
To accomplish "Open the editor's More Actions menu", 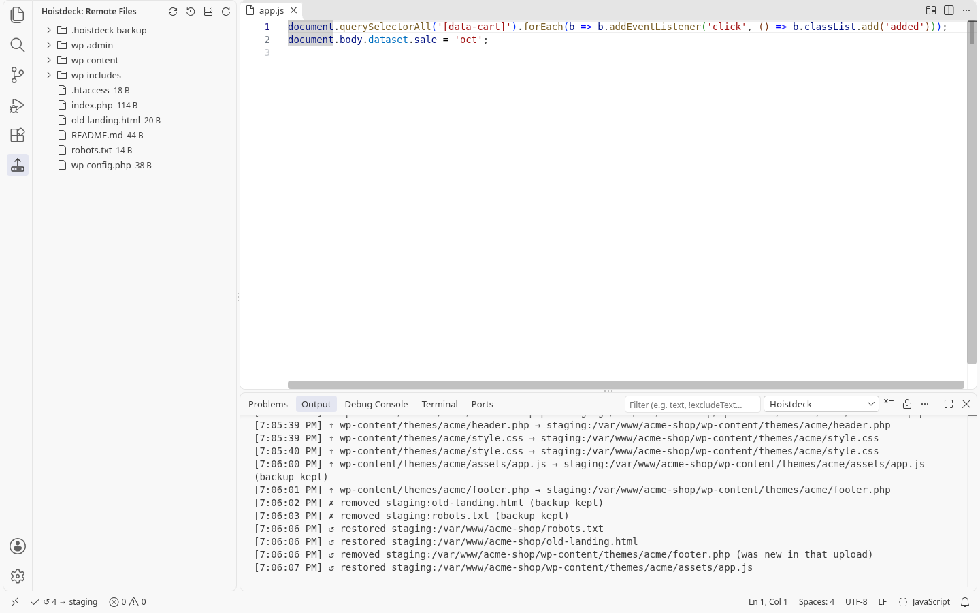I will pyautogui.click(x=966, y=10).
